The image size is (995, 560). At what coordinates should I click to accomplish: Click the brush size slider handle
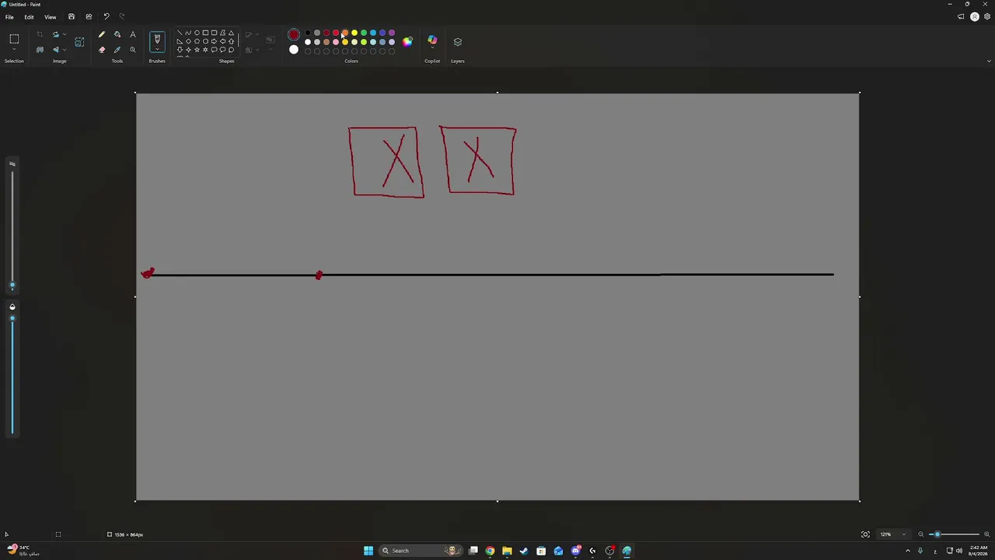[12, 285]
